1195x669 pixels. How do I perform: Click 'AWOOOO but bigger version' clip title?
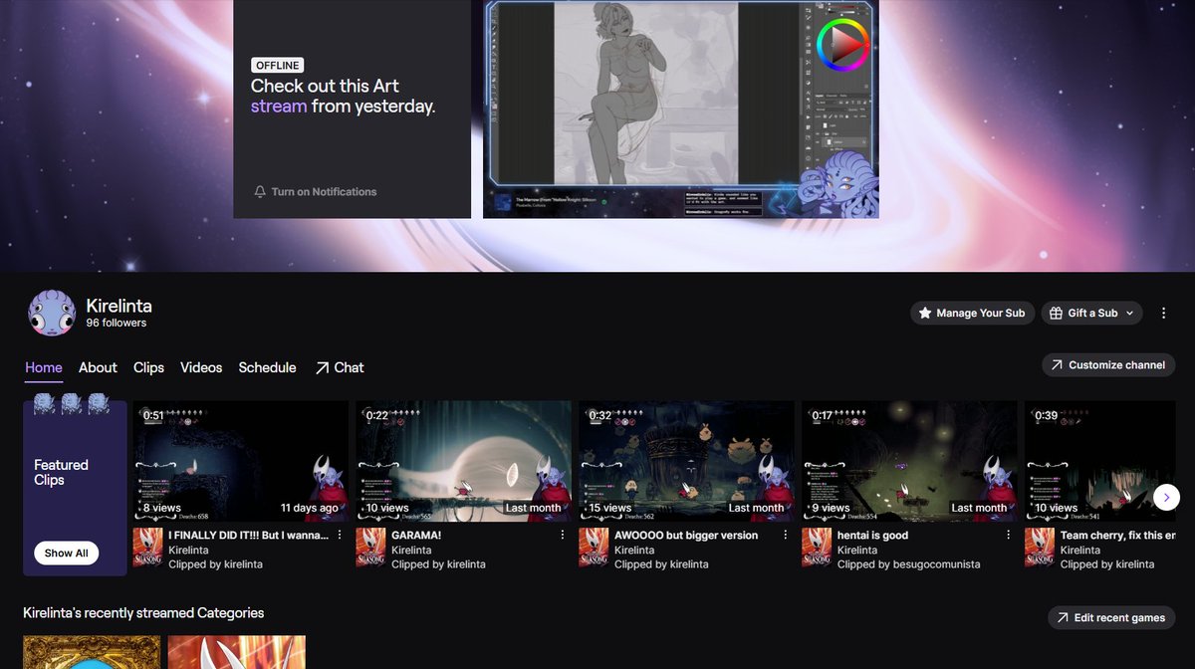click(x=686, y=536)
